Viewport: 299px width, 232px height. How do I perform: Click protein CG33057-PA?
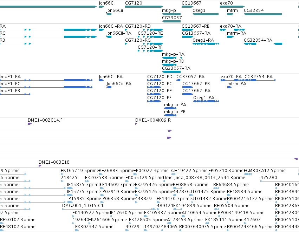[x=178, y=80]
